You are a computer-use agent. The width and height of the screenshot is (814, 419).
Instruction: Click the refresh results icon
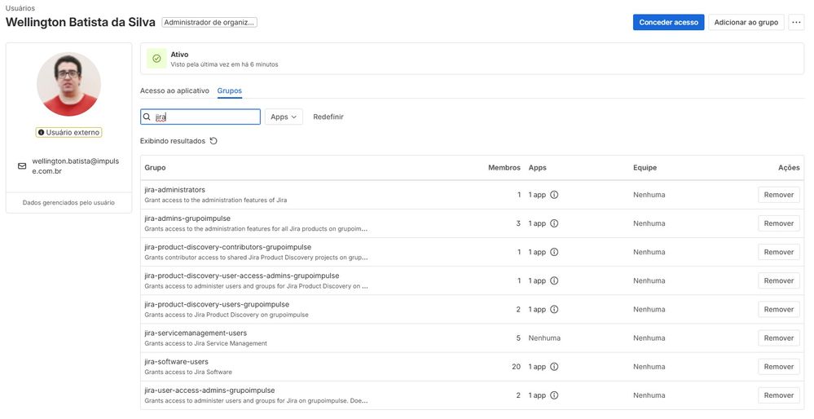click(x=213, y=141)
